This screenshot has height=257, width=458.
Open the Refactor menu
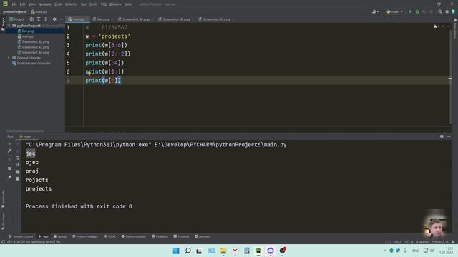pyautogui.click(x=72, y=4)
